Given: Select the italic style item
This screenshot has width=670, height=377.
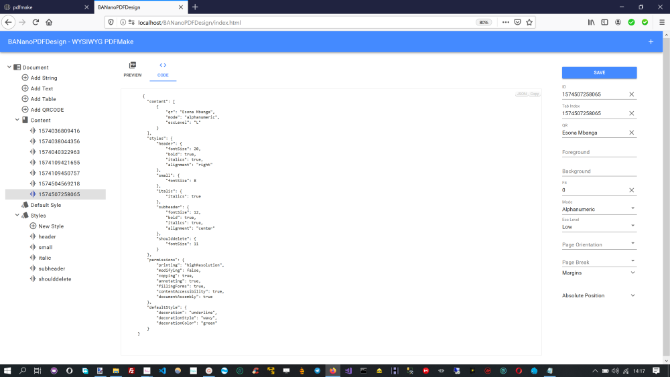Looking at the screenshot, I should pyautogui.click(x=44, y=258).
